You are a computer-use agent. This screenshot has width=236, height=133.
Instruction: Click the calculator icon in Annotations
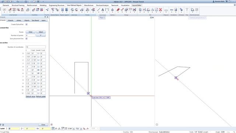tap(176, 10)
